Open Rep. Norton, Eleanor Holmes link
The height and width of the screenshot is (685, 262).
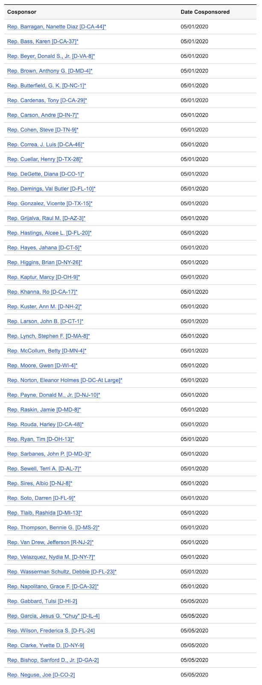[x=64, y=380]
